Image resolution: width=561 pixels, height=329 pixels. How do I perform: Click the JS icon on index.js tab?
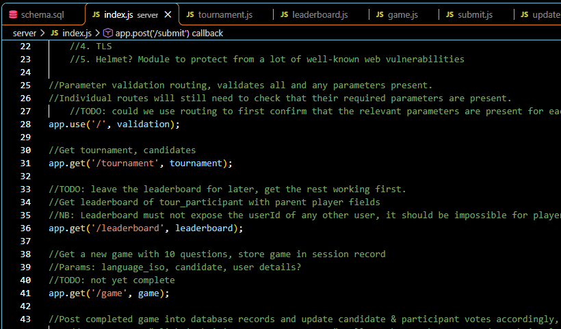96,14
